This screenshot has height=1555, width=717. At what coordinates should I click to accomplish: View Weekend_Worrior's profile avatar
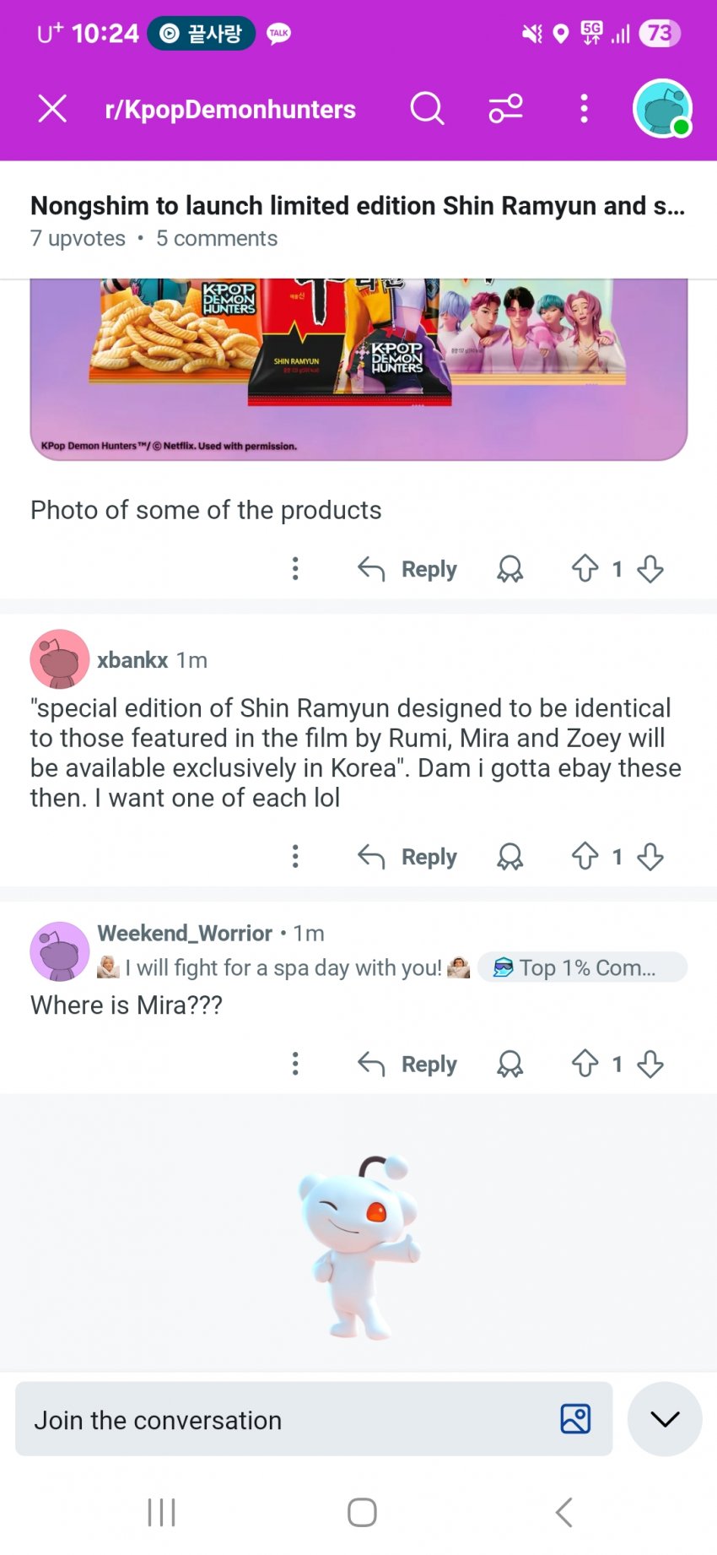(x=60, y=951)
